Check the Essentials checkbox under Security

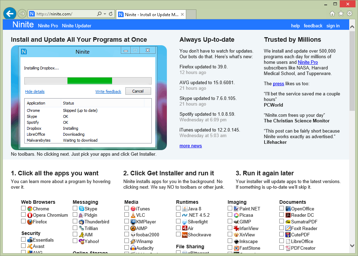[x=23, y=240]
